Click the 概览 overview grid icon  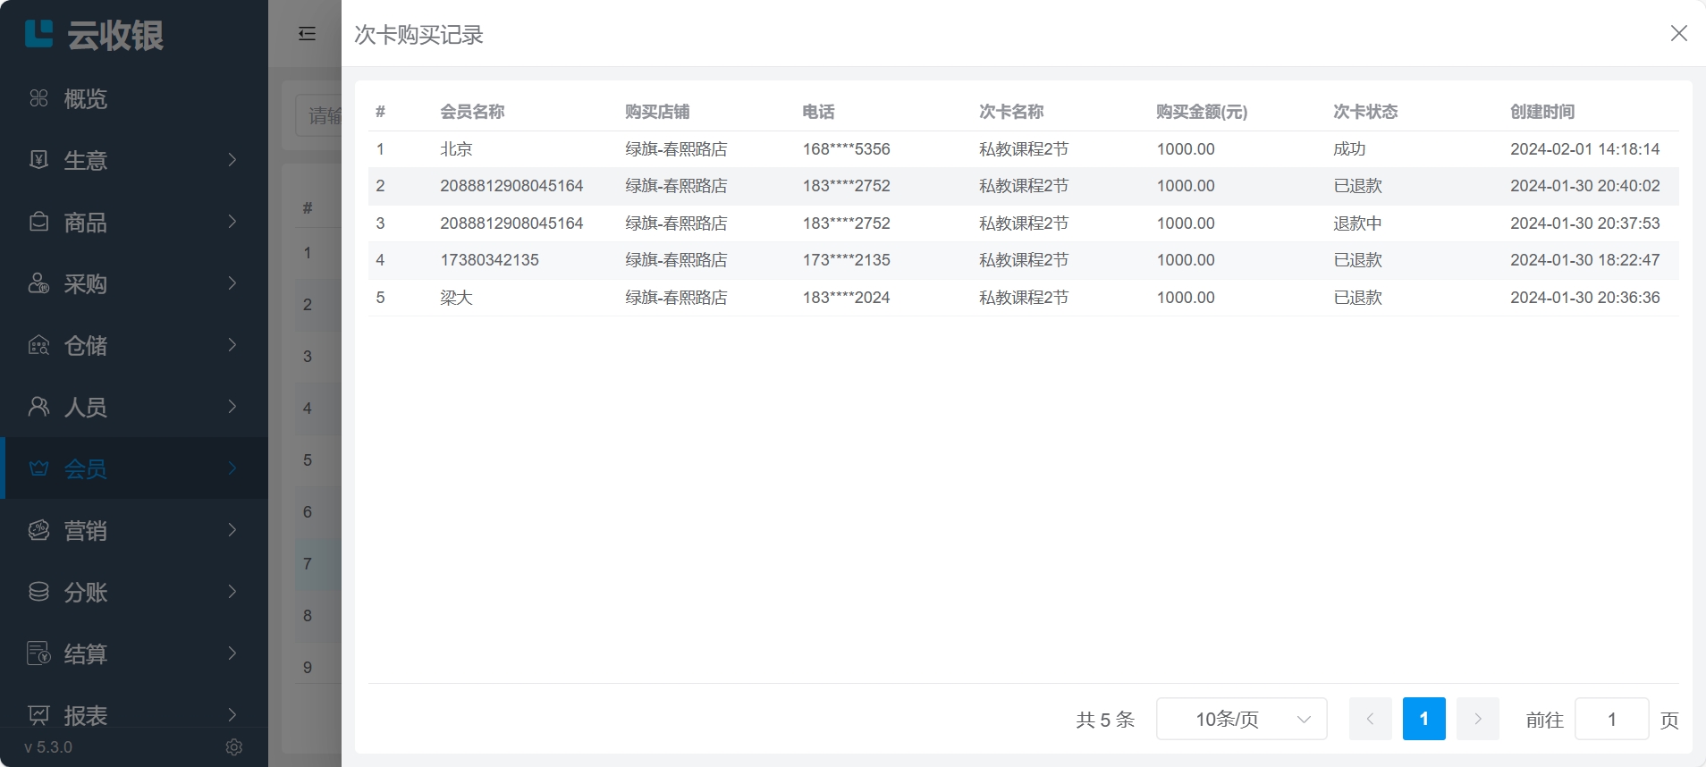click(38, 98)
